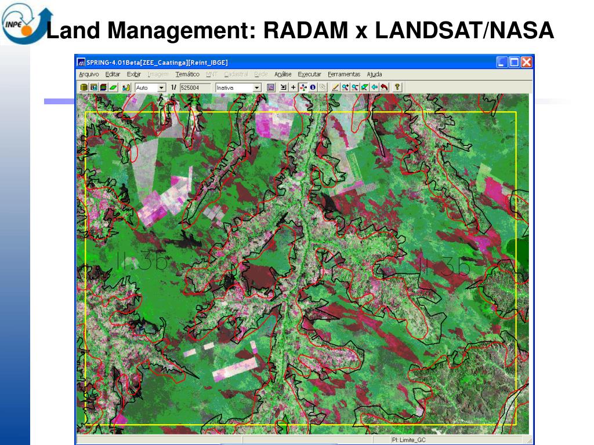This screenshot has width=594, height=445.
Task: Click the status bar text PI: Limite_GC
Action: (409, 440)
